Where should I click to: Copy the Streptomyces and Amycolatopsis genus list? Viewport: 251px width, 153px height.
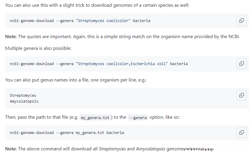[241, 95]
